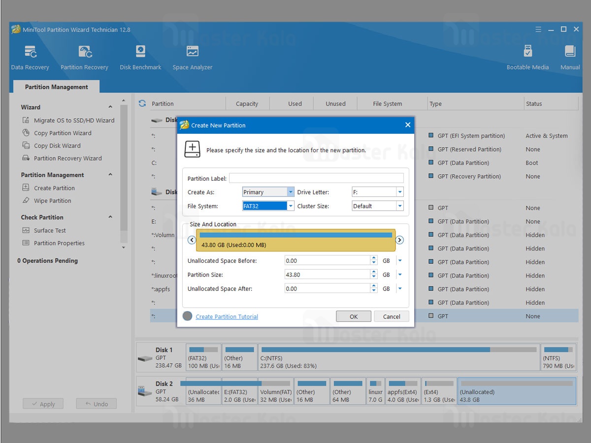The height and width of the screenshot is (443, 591).
Task: Select the appfs(Ext4) 4.0 GB block
Action: pyautogui.click(x=403, y=391)
